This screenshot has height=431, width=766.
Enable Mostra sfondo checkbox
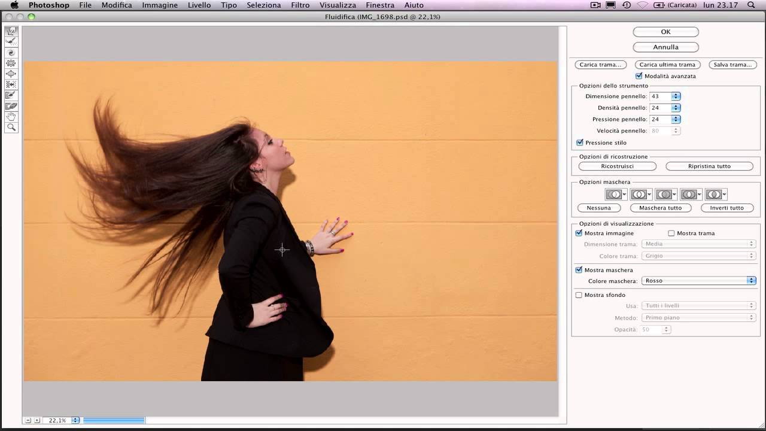coord(579,295)
